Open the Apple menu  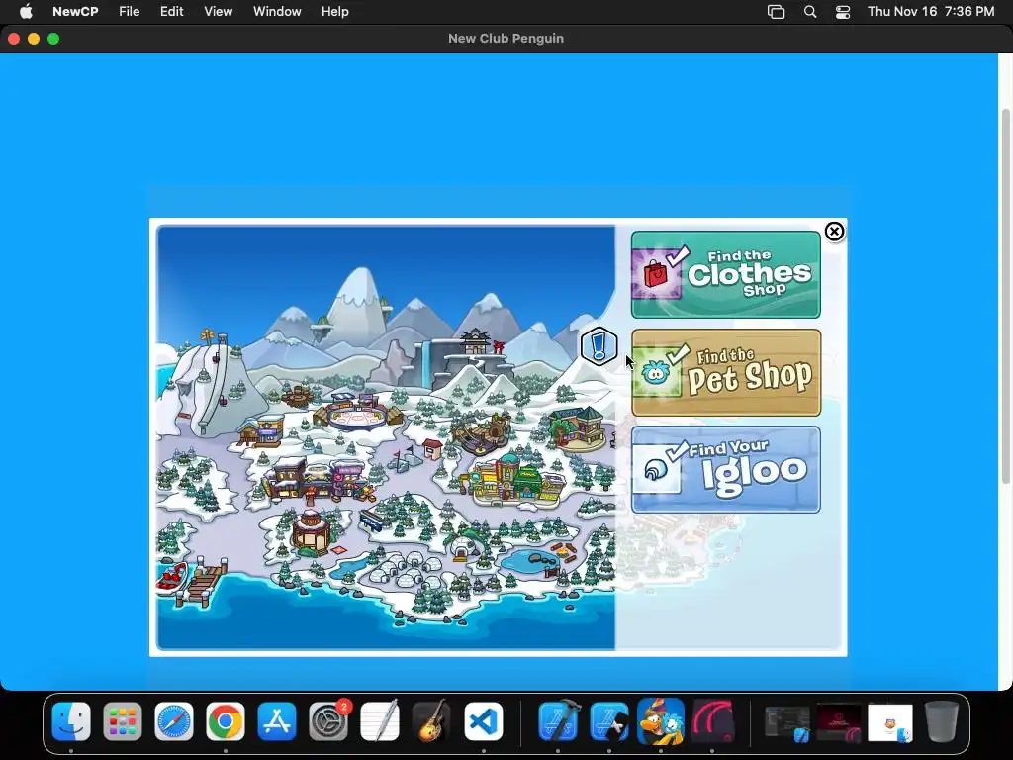26,12
